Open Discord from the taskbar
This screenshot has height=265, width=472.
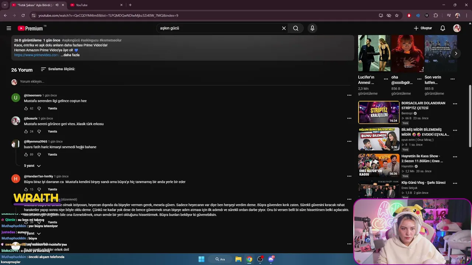271,259
